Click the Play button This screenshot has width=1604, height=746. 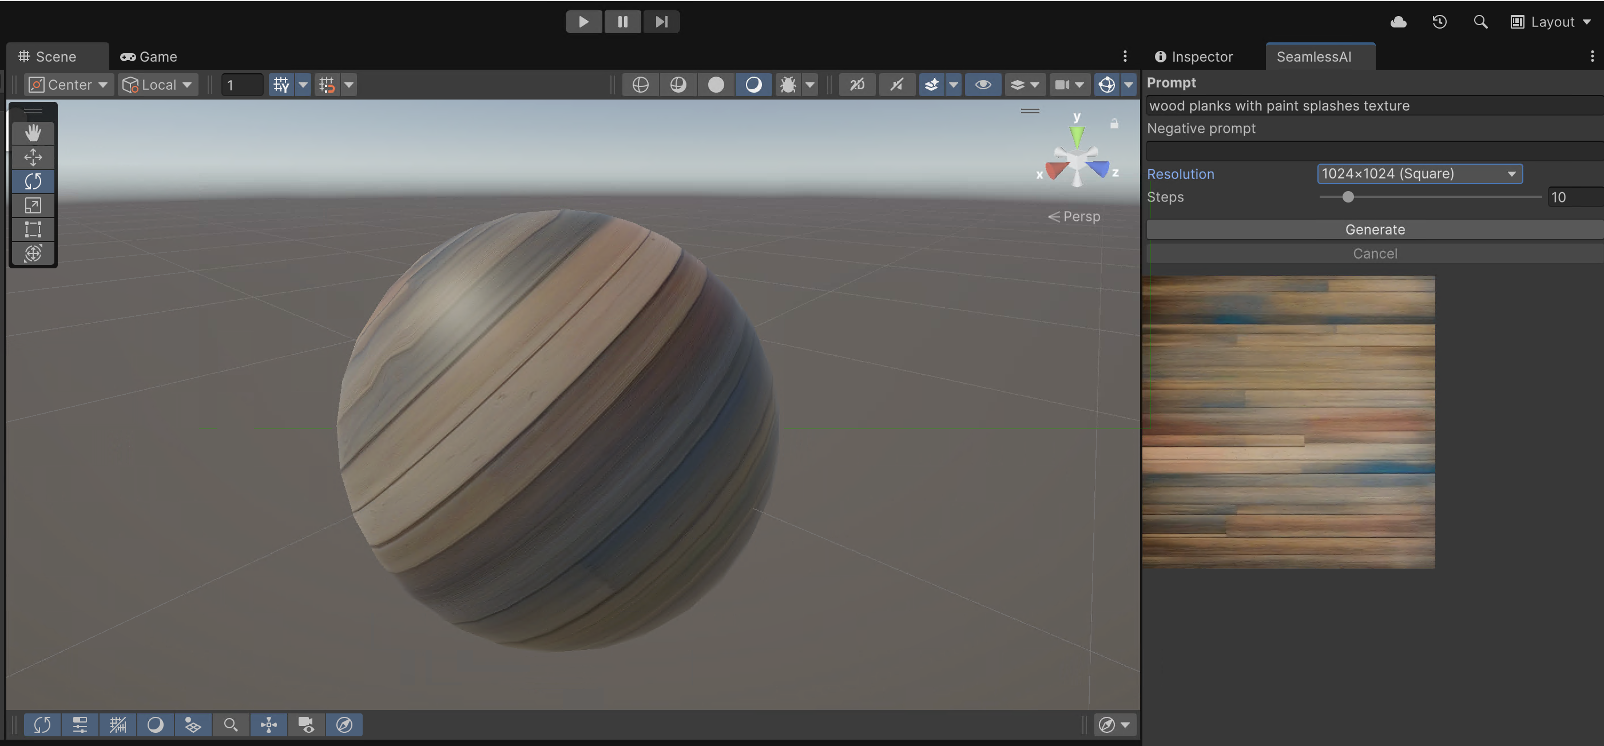[x=583, y=22]
